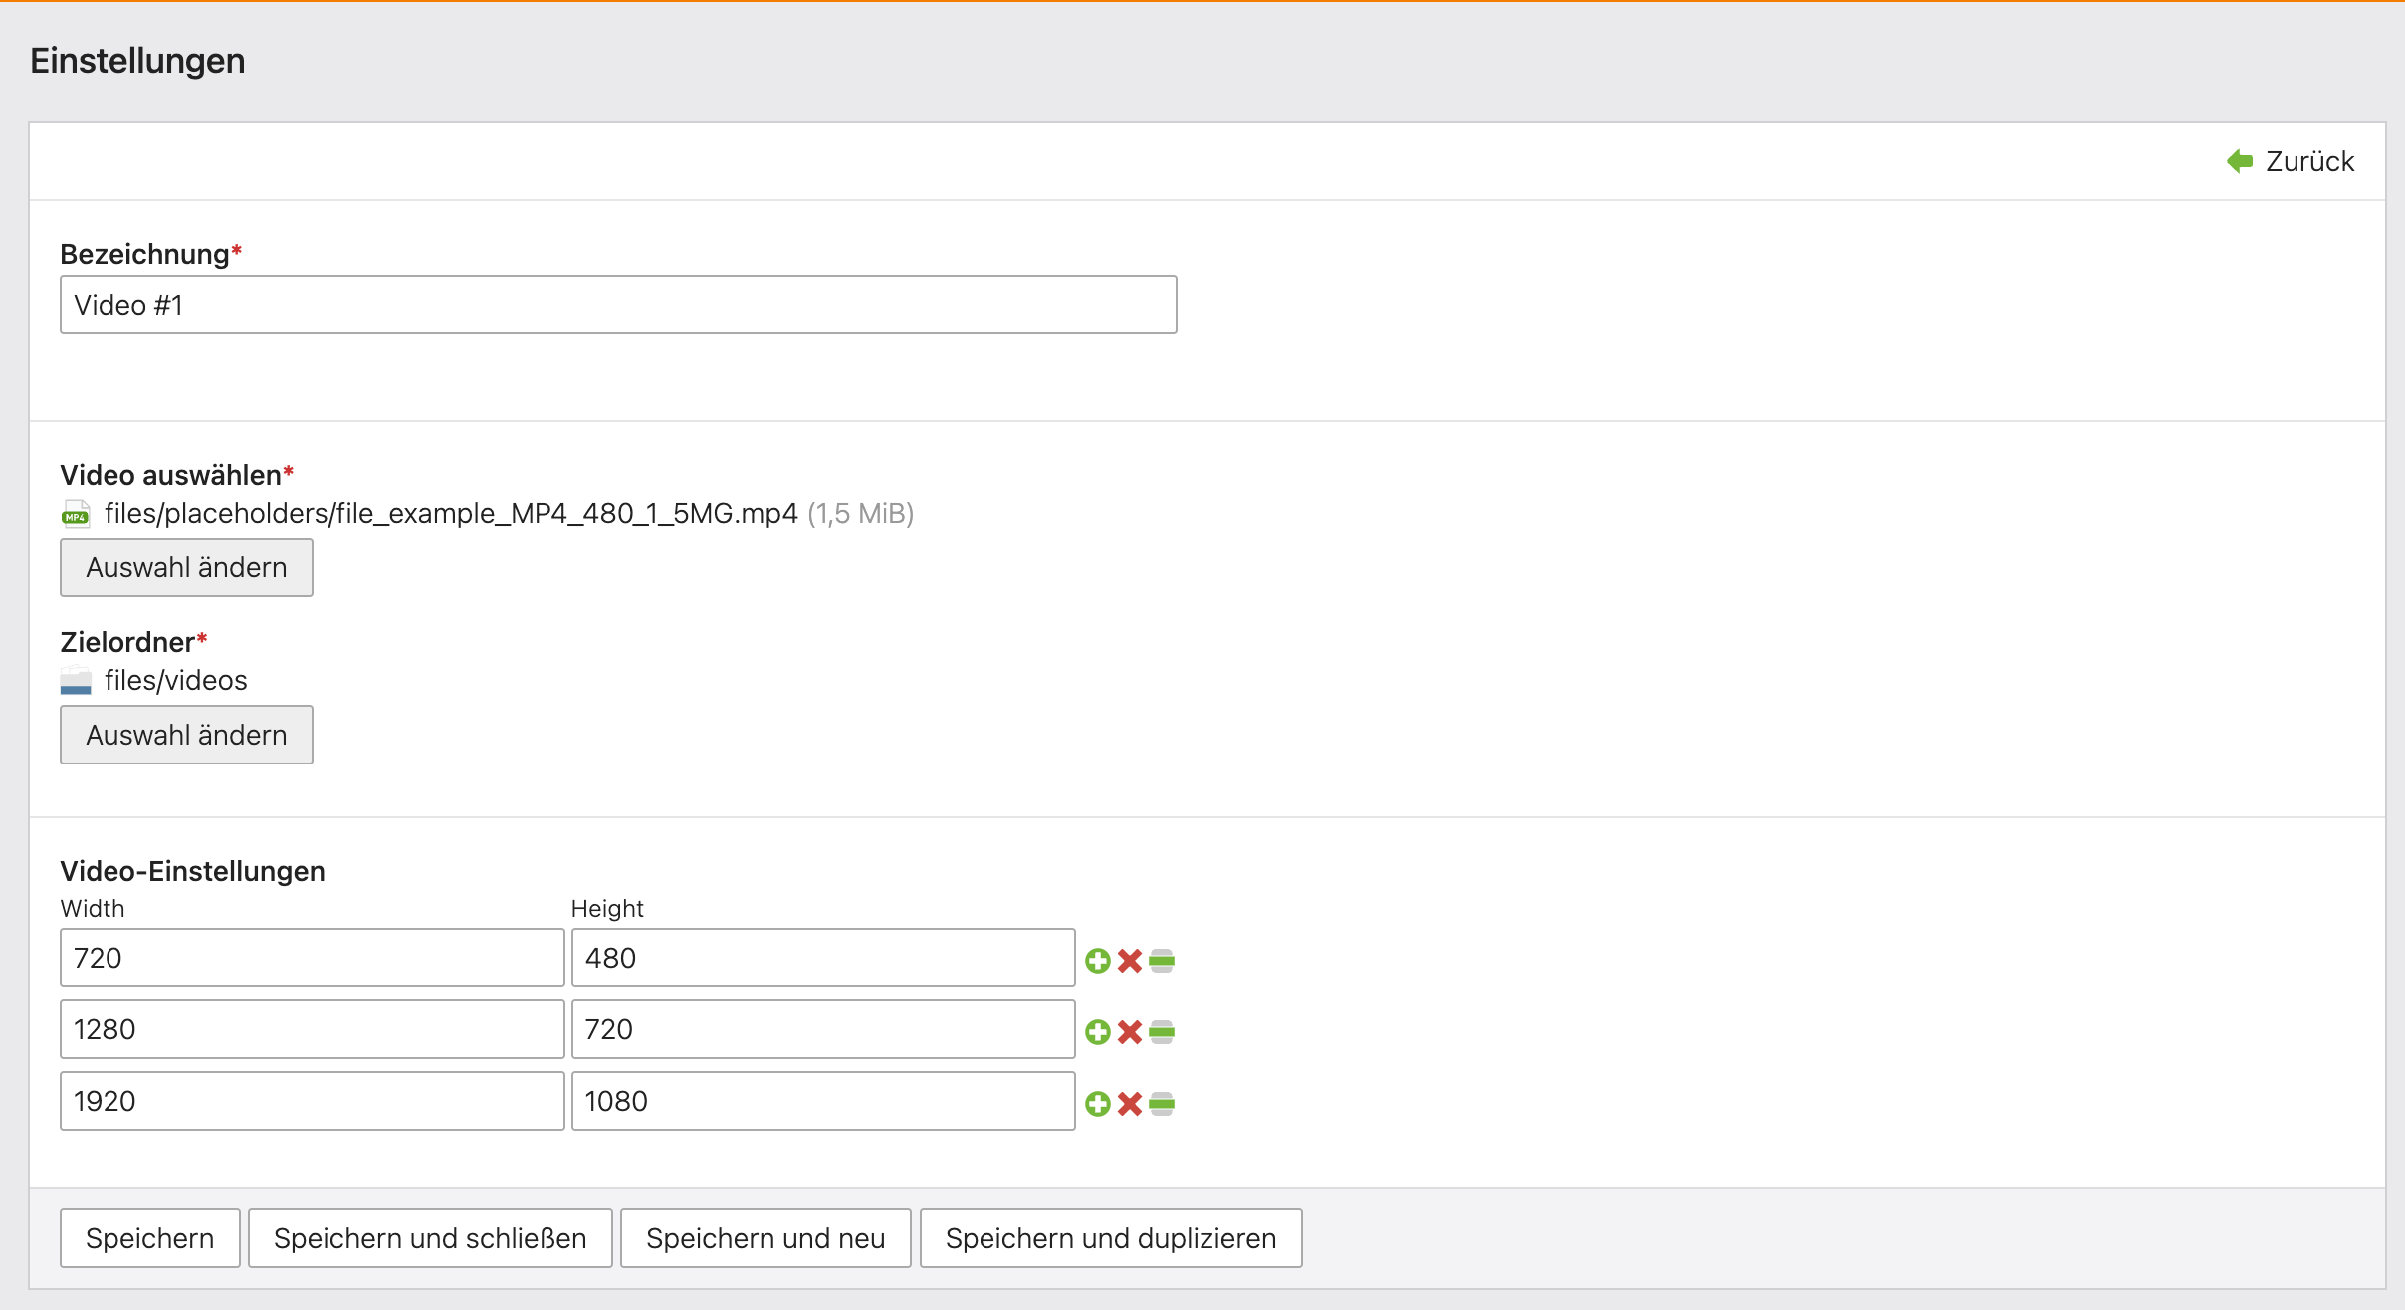Click the MP4 file type icon
2405x1310 pixels.
pos(76,514)
